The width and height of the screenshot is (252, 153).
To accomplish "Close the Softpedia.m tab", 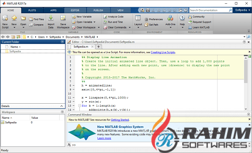I will click(92, 46).
